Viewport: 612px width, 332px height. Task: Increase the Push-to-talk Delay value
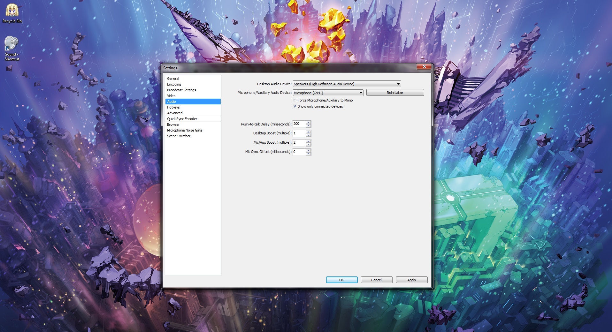[x=309, y=122]
